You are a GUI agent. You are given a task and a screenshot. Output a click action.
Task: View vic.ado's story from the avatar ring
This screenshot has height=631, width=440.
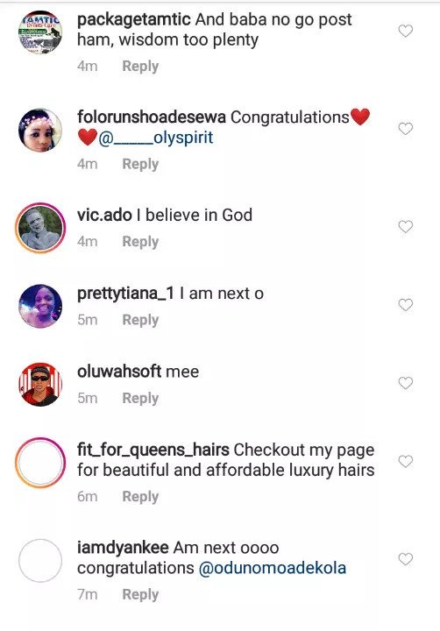(40, 228)
